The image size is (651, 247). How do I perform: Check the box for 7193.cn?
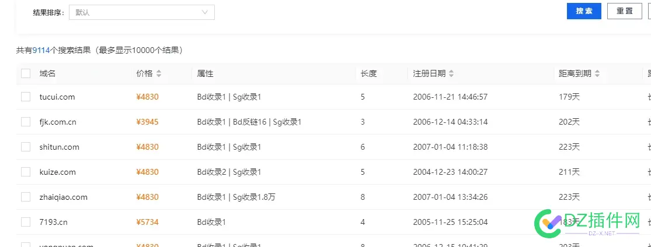(26, 222)
